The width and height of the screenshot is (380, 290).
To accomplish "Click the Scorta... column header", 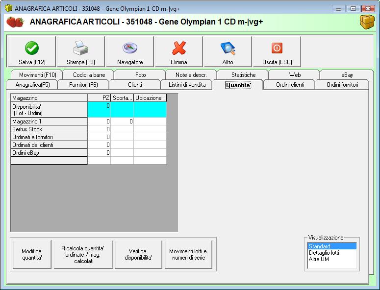I will tap(122, 98).
